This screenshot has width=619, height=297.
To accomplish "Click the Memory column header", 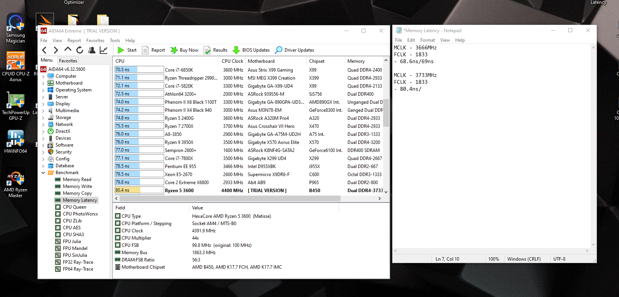I will 364,61.
